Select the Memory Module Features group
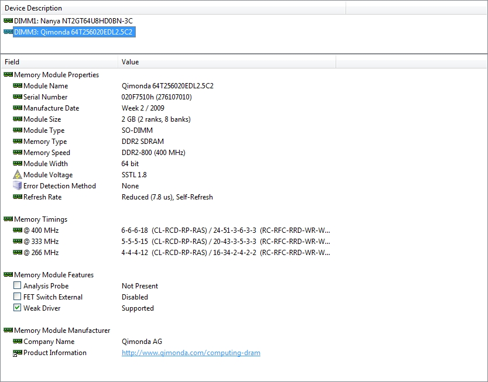 [53, 275]
